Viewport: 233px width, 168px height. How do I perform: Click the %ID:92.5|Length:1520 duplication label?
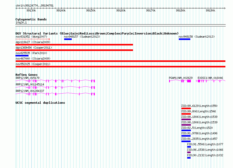click(x=197, y=128)
